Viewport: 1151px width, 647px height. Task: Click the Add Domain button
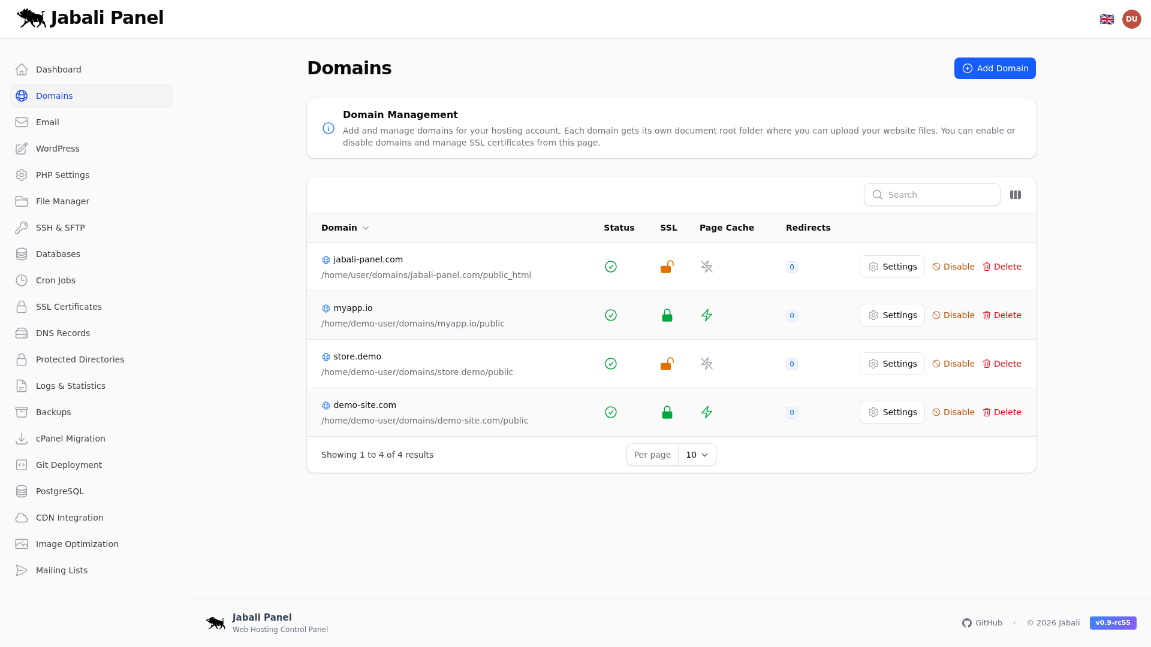click(995, 68)
